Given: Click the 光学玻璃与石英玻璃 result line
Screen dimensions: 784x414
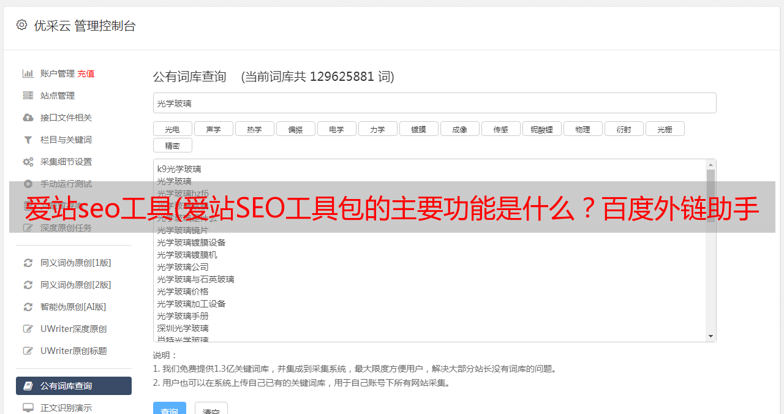Looking at the screenshot, I should click(x=195, y=279).
